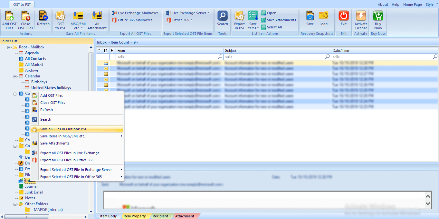Screen dimensions: 439x219
Task: Select the Birthdays calendar folder
Action: click(x=39, y=82)
